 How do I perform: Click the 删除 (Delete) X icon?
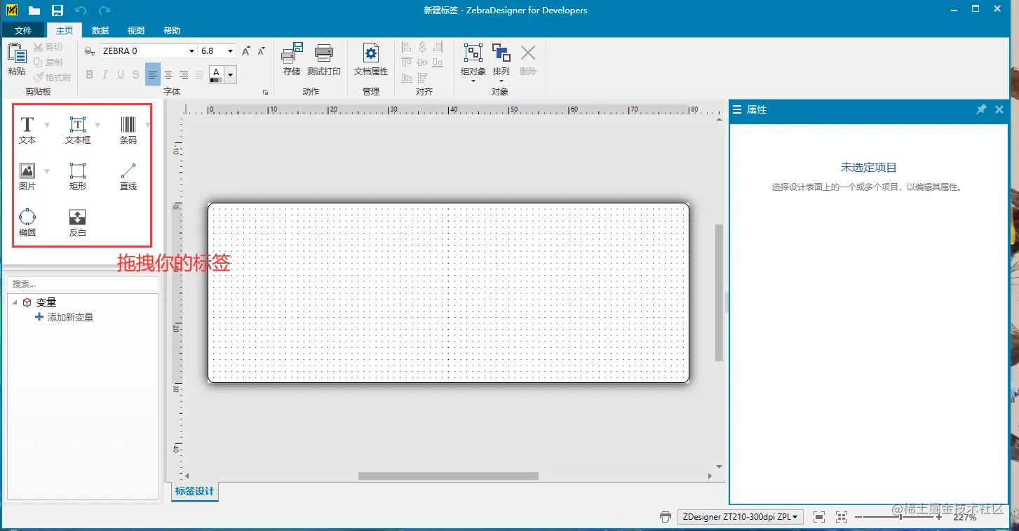(x=528, y=53)
